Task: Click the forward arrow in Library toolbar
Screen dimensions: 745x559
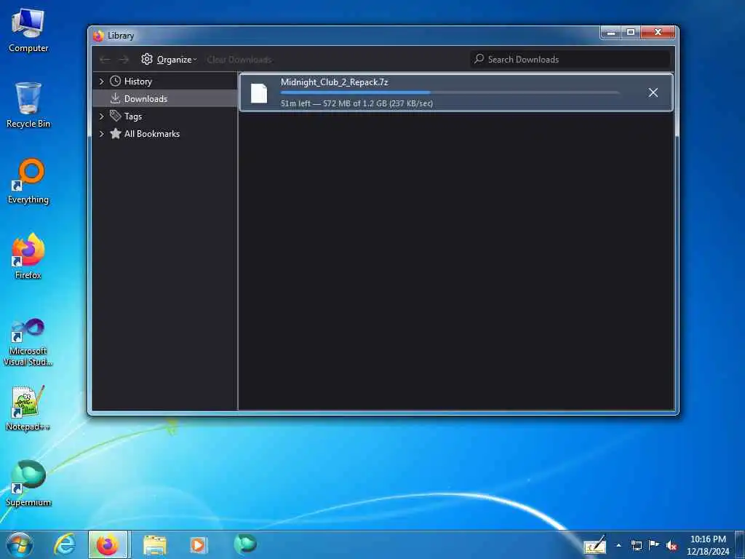Action: [124, 60]
